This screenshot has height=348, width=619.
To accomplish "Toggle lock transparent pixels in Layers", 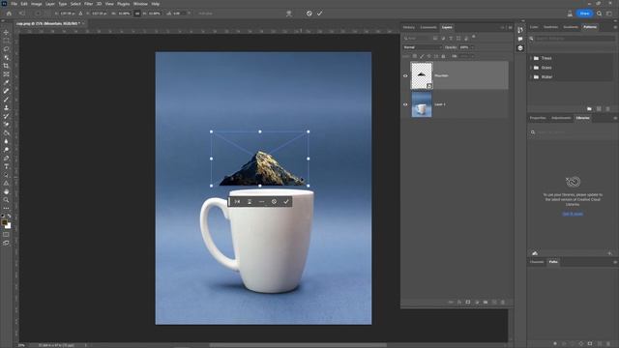I will [x=415, y=56].
